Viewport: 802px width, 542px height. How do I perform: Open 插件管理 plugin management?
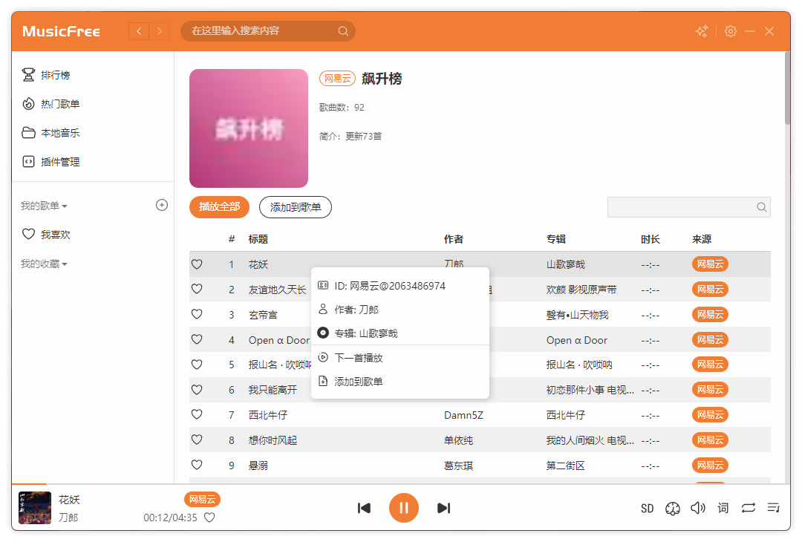point(50,162)
